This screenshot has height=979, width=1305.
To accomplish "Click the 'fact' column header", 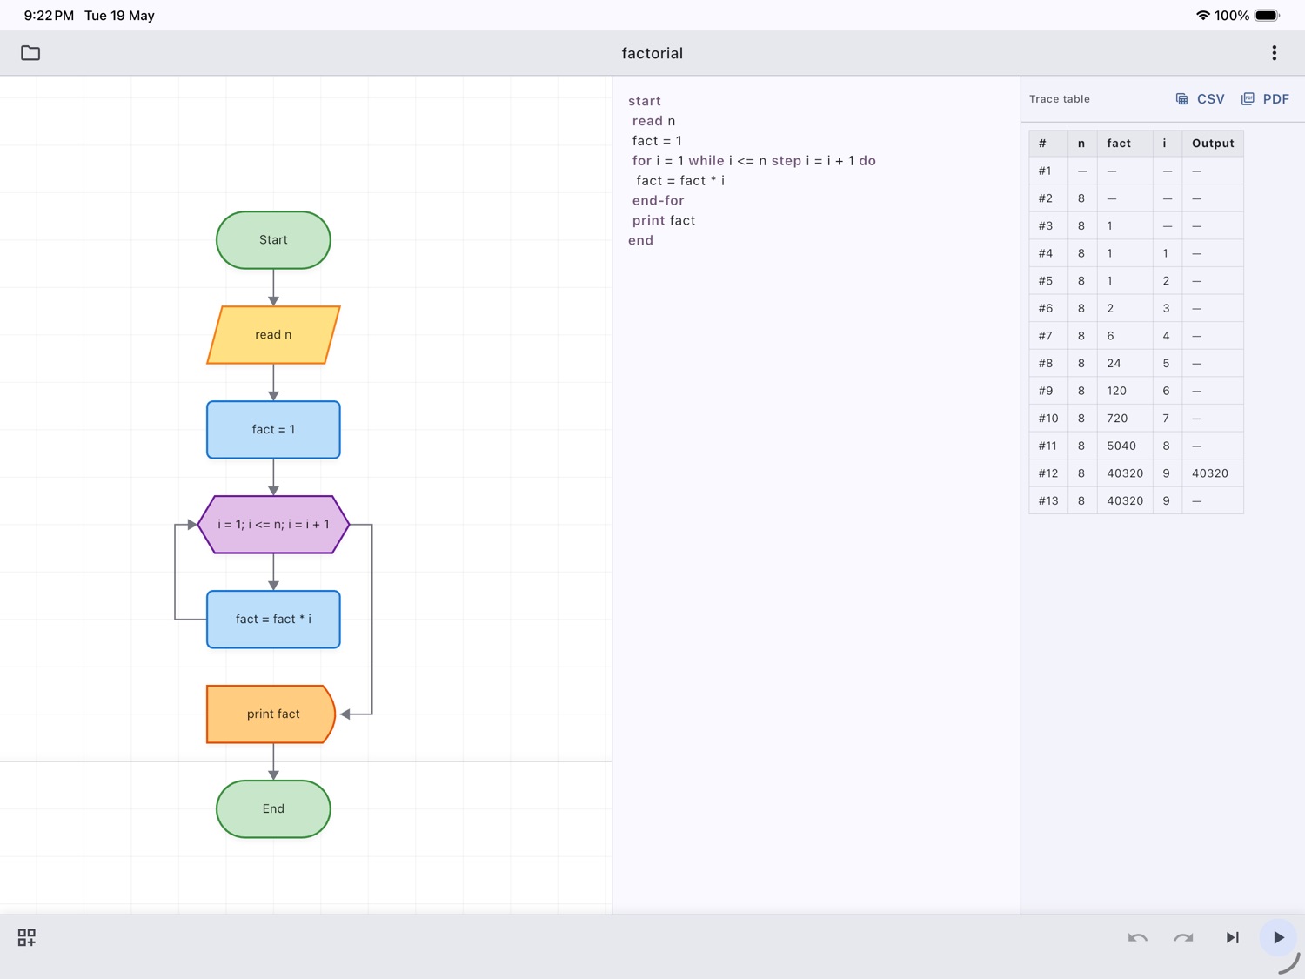I will point(1125,144).
